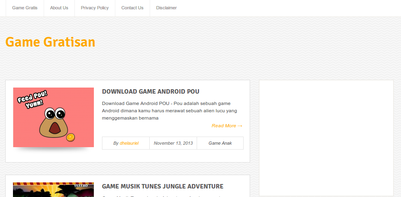Viewport: 401px width, 197px height.
Task: Click the Game Gratisan site title
Action: [x=50, y=42]
